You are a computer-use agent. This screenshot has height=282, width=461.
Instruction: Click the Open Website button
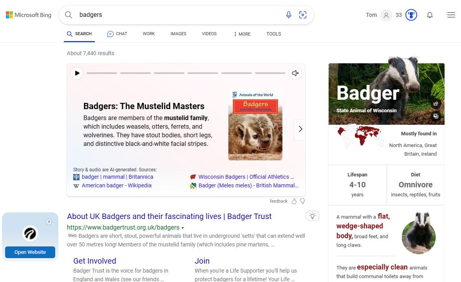click(x=30, y=252)
